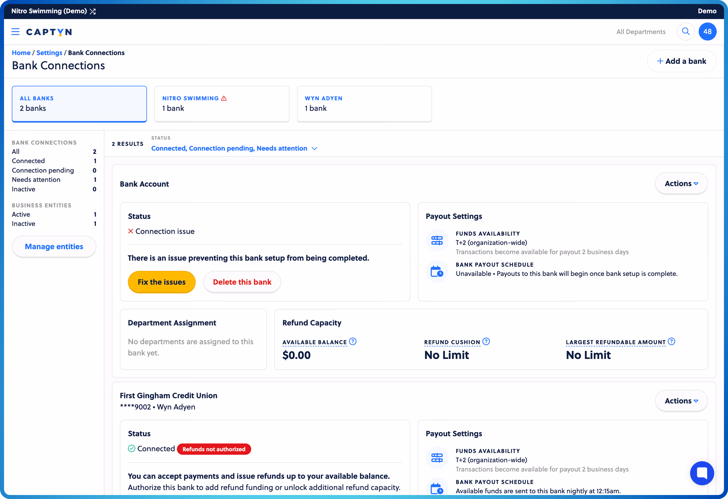Click Fix the issues button
728x499 pixels.
162,282
